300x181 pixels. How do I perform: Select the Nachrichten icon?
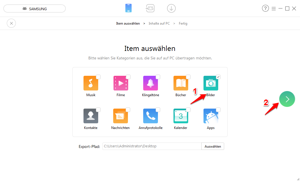click(121, 116)
